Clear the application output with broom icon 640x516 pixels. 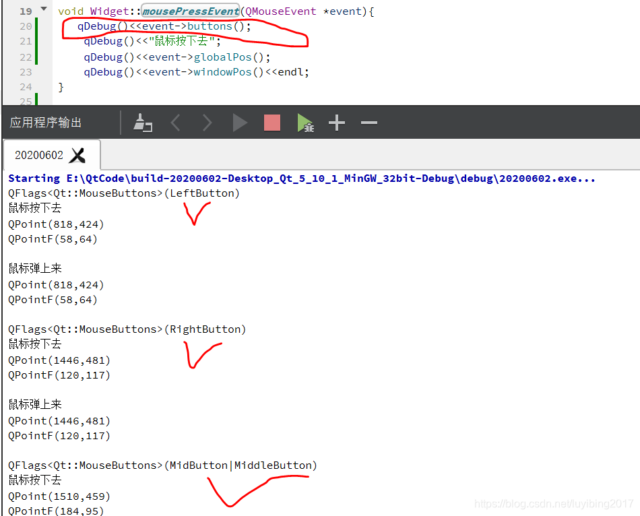[142, 123]
